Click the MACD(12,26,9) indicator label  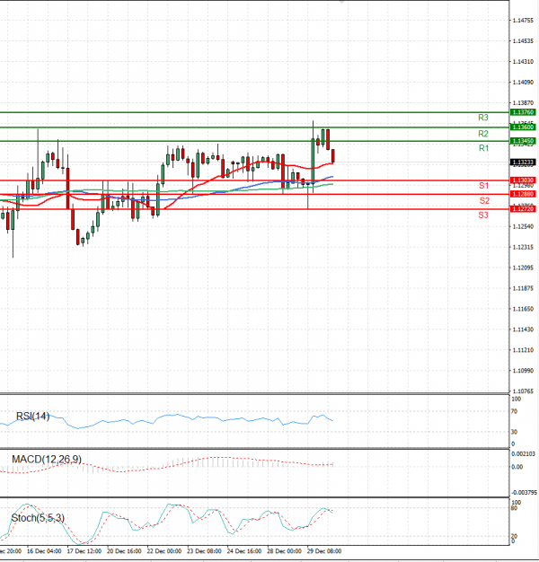click(46, 460)
